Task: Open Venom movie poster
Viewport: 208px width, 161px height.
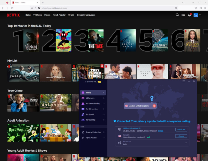Action: (31, 40)
